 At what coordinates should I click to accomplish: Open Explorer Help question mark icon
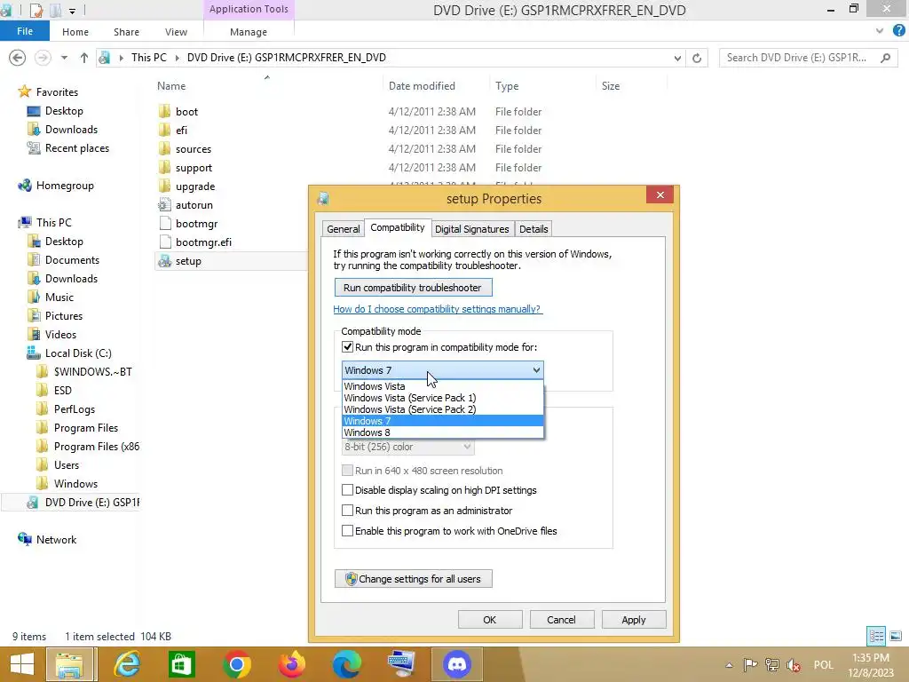tap(898, 31)
